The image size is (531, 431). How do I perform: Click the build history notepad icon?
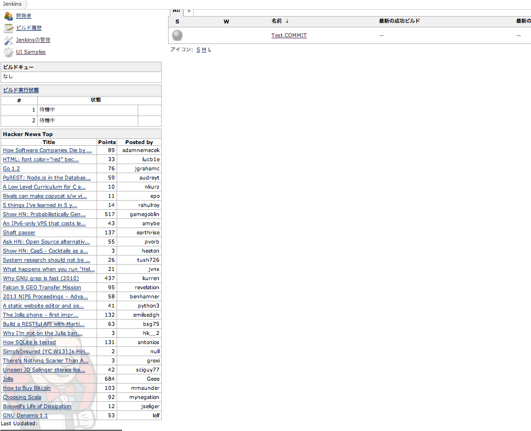[9, 28]
